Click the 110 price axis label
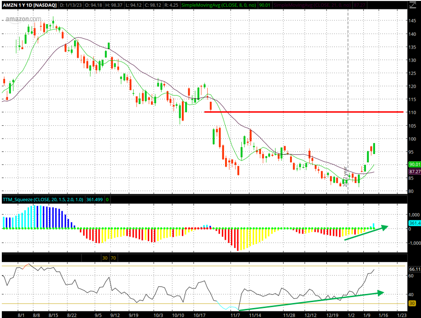Screen dimensions: 421x318 pyautogui.click(x=412, y=113)
